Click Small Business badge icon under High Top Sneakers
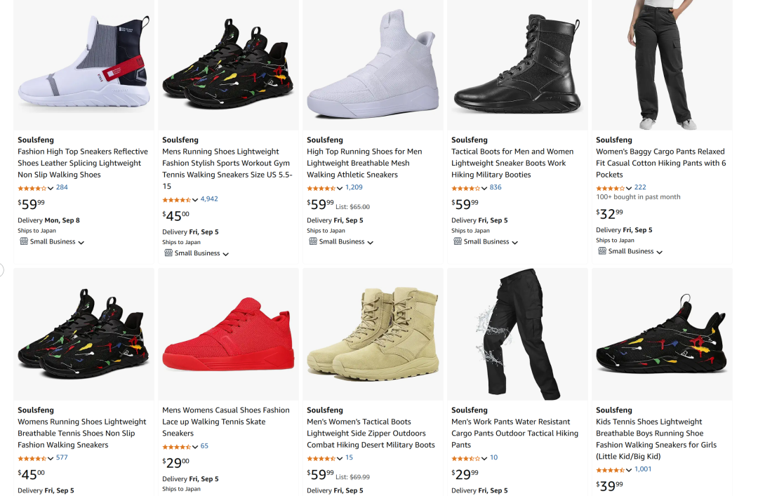The height and width of the screenshot is (496, 758). (24, 242)
